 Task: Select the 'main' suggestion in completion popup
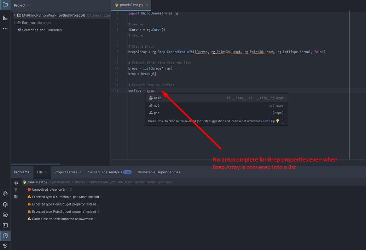(157, 98)
